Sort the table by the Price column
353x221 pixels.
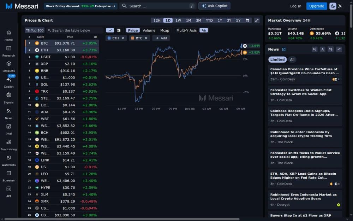click(70, 37)
